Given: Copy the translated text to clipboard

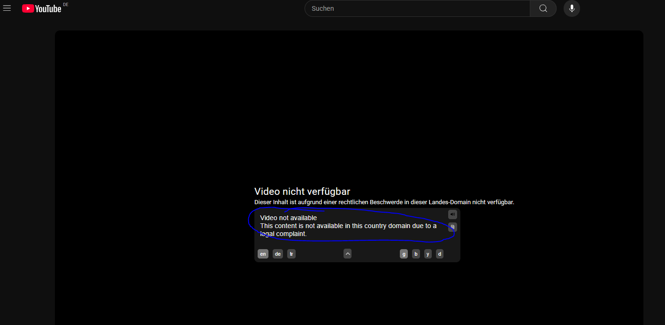Looking at the screenshot, I should coord(452,227).
